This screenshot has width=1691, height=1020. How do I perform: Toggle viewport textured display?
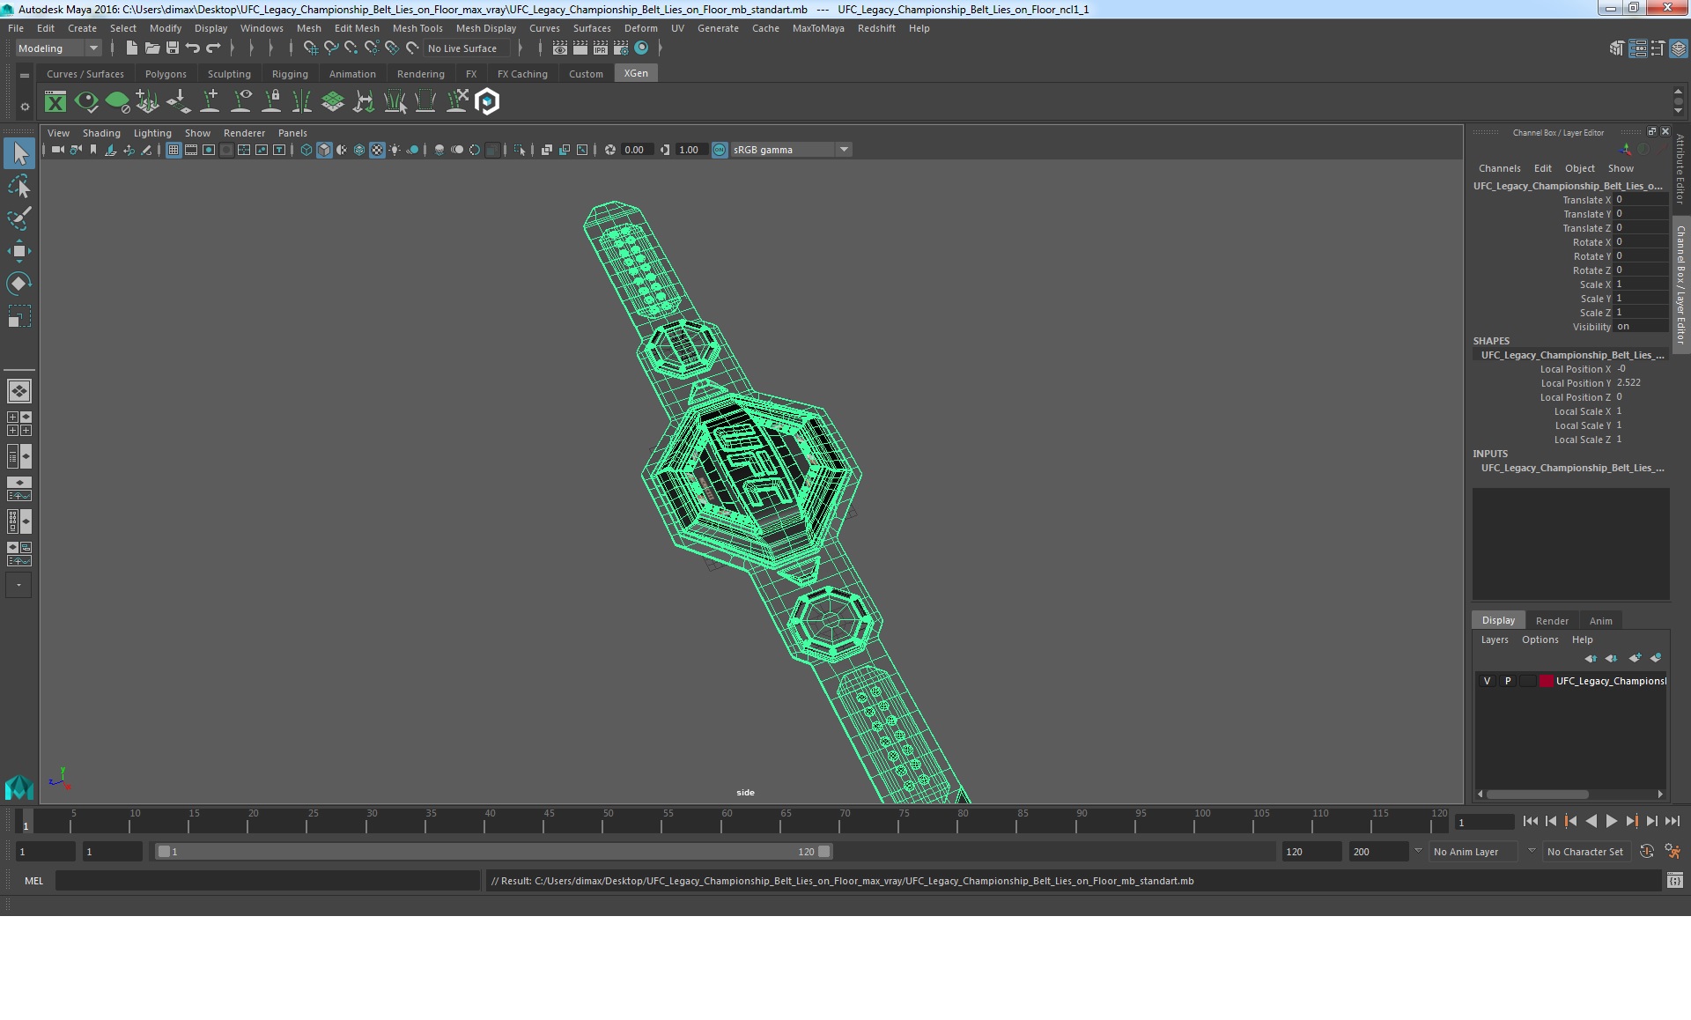[x=377, y=150]
